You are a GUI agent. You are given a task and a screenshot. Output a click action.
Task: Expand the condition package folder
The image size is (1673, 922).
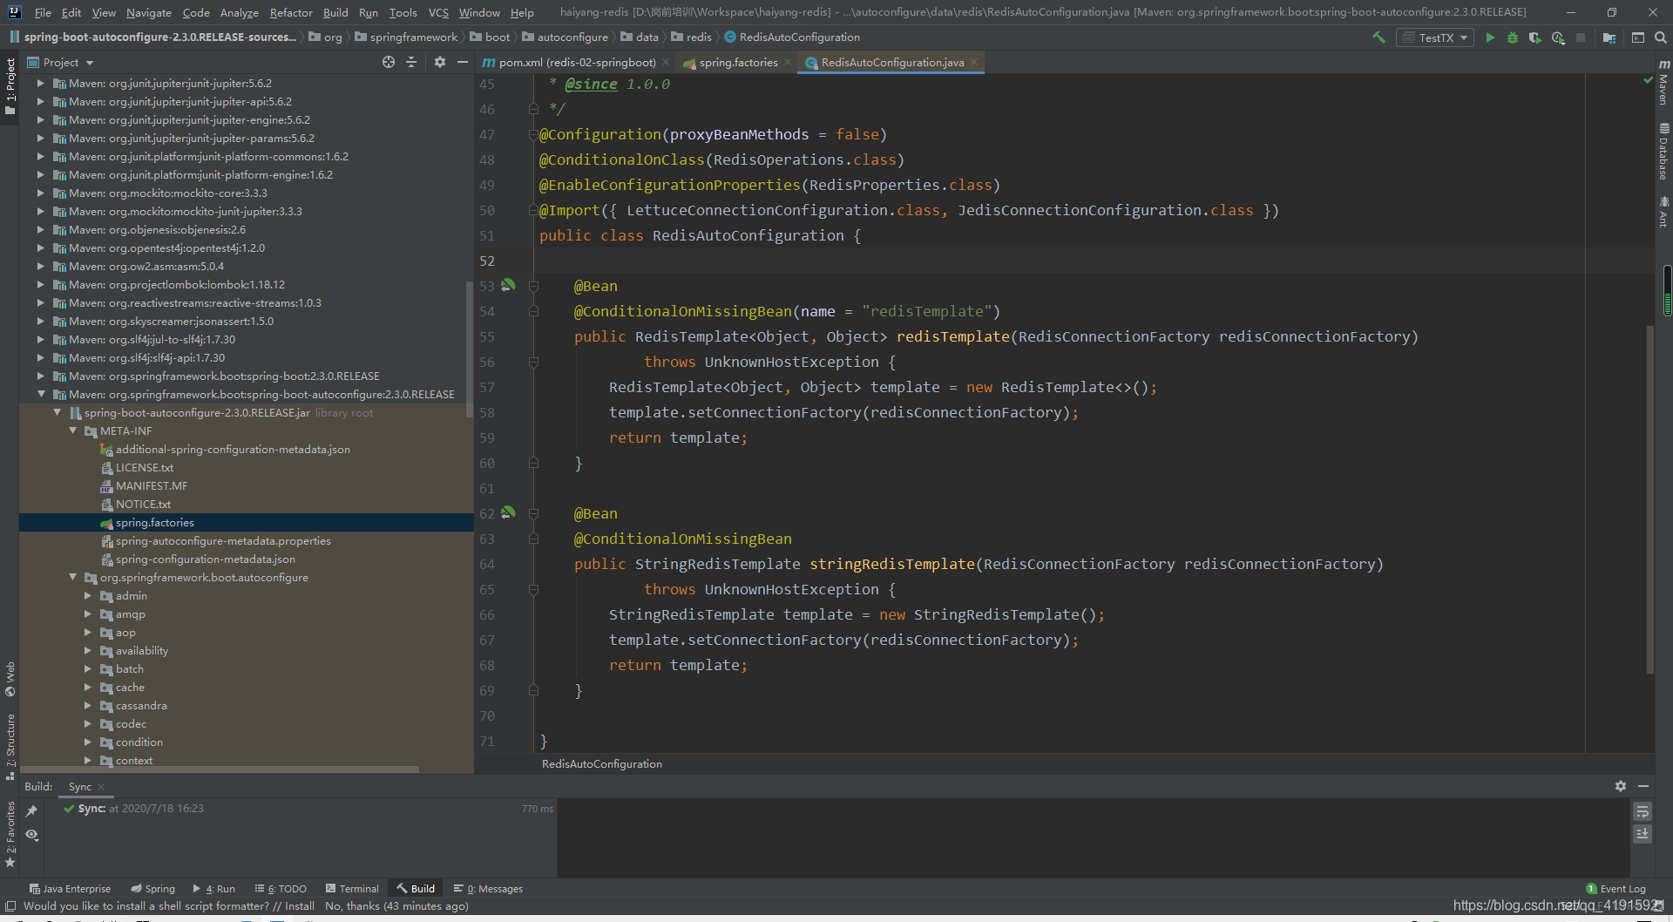tap(88, 742)
